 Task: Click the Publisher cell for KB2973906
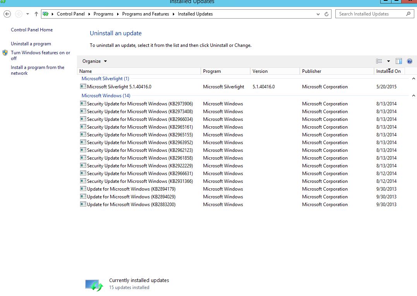point(325,104)
